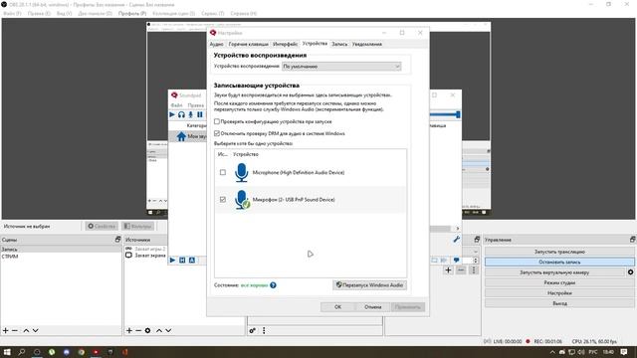Select the Запись scene in Scenes list
The height and width of the screenshot is (358, 637).
[x=61, y=250]
